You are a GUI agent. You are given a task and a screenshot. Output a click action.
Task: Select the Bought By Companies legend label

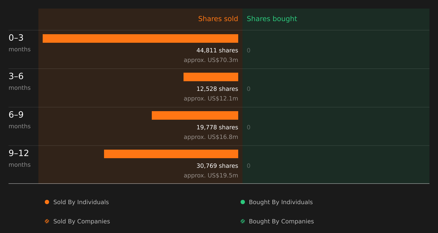(281, 222)
